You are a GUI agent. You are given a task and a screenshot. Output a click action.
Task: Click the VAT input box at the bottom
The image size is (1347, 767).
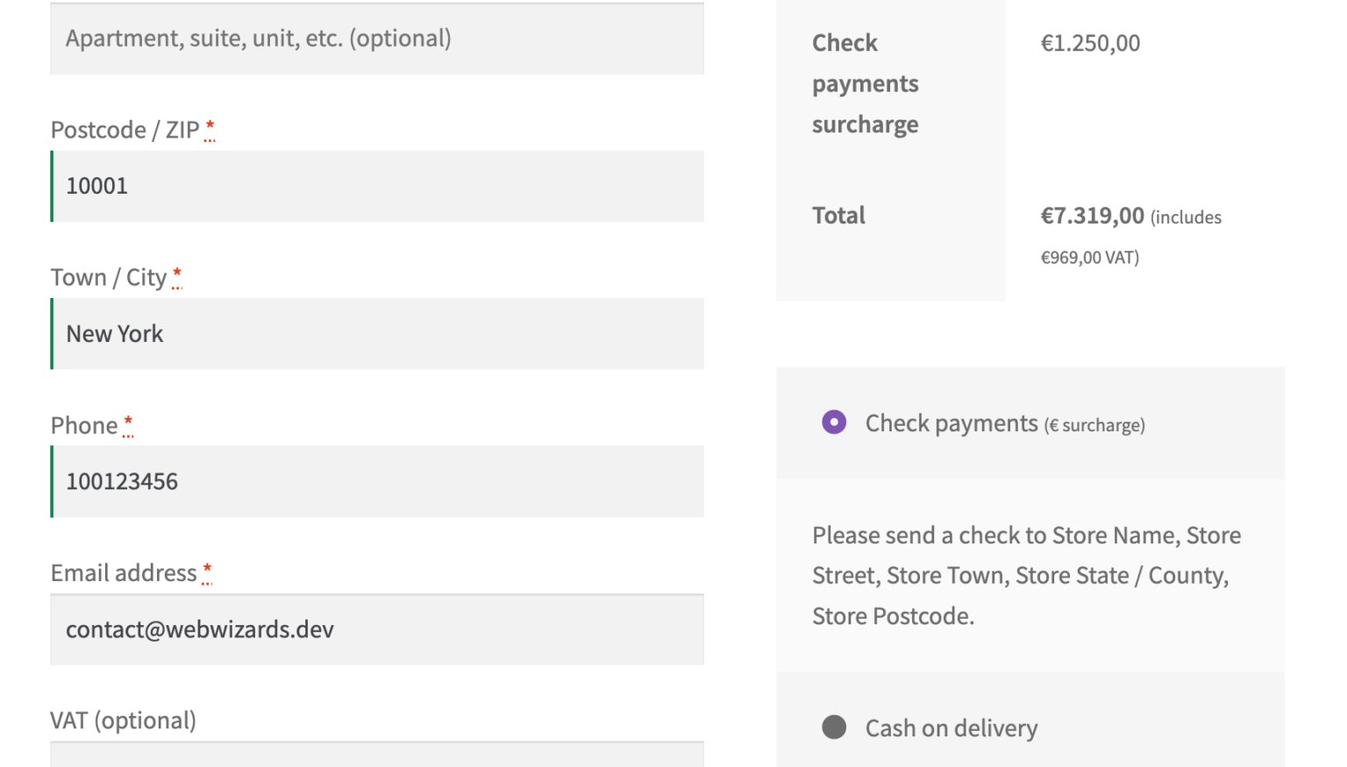pos(377,754)
